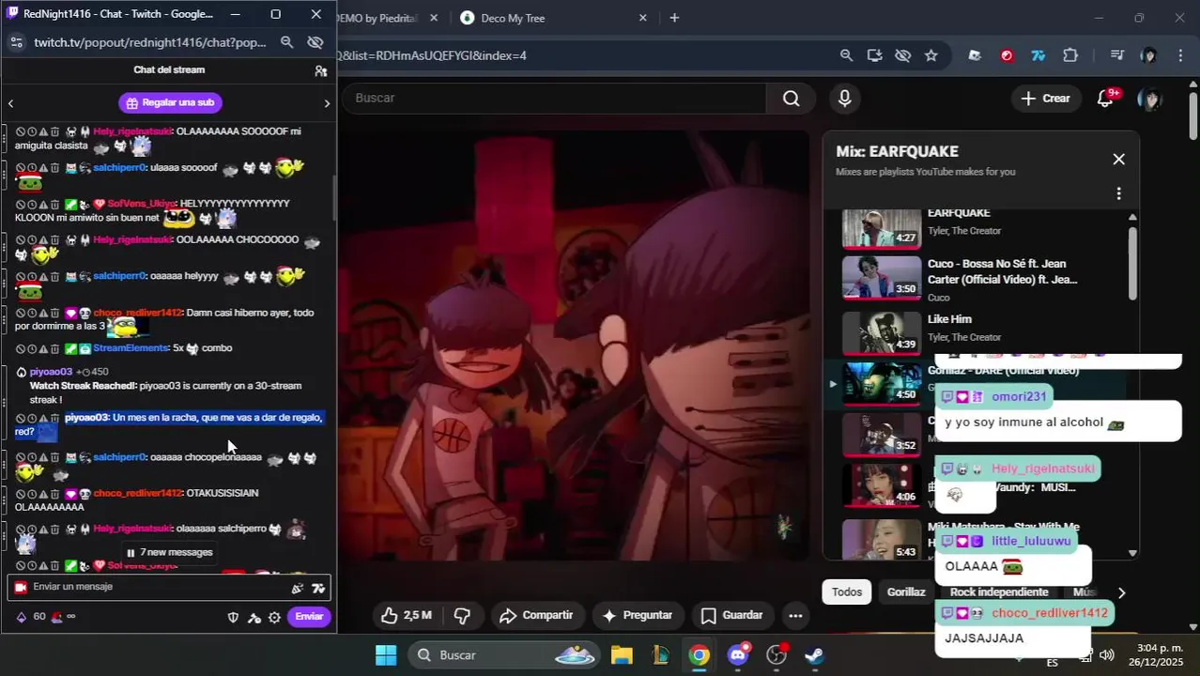1200x676 pixels.
Task: Install app icon in YouTube address bar
Action: [x=874, y=55]
